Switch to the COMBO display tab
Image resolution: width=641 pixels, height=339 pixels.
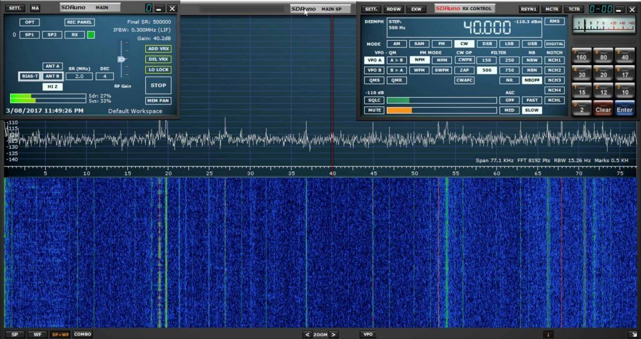[83, 335]
